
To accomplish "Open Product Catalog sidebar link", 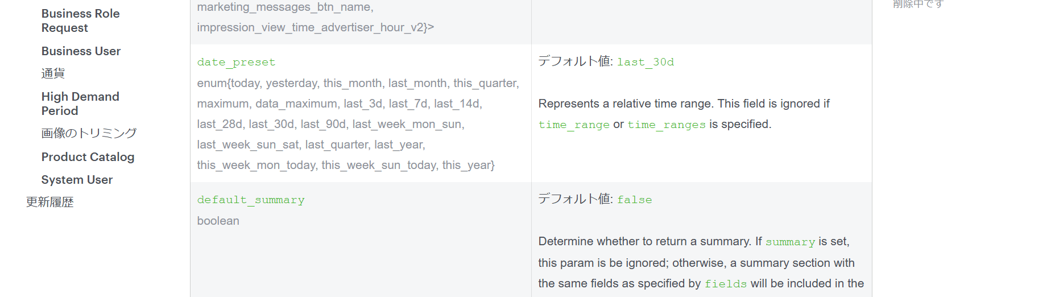I will (88, 157).
